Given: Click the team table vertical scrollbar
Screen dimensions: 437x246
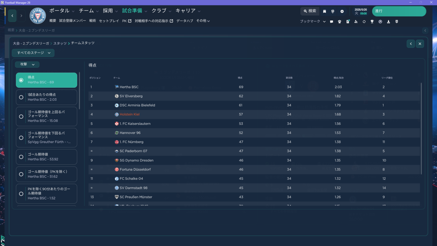Looking at the screenshot, I should tap(422, 129).
